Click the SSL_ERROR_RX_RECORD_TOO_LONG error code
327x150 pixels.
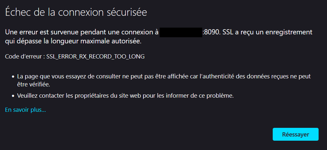(x=95, y=57)
